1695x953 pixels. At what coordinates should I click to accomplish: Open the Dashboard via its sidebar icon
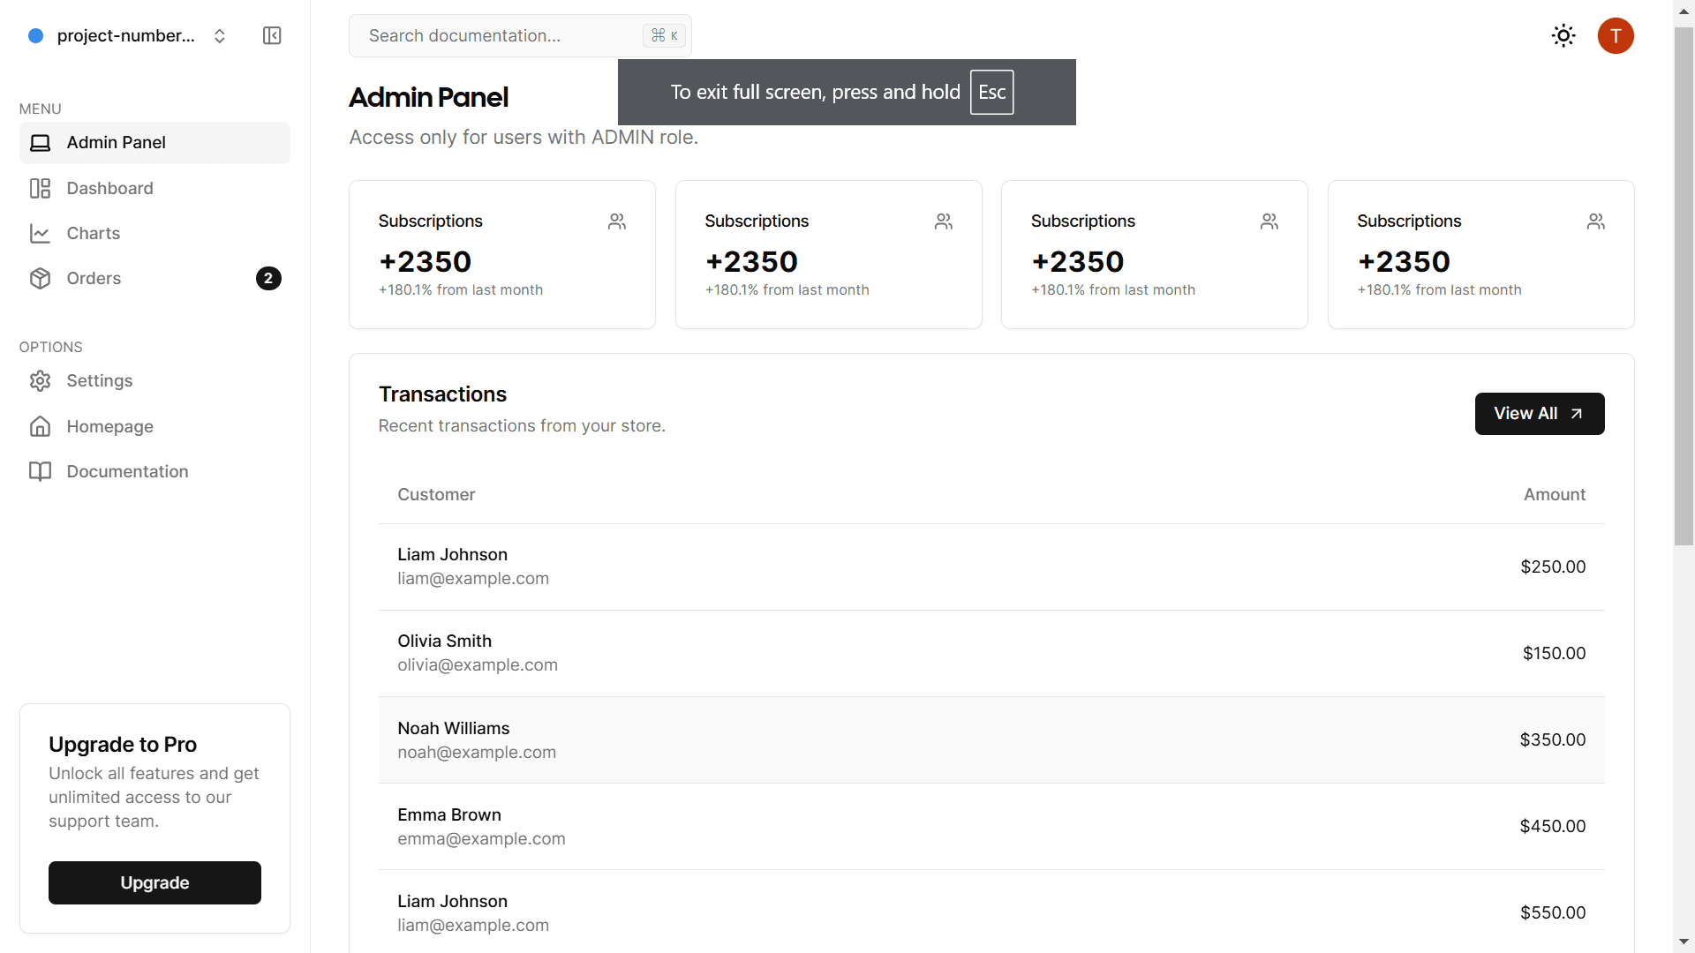[40, 188]
